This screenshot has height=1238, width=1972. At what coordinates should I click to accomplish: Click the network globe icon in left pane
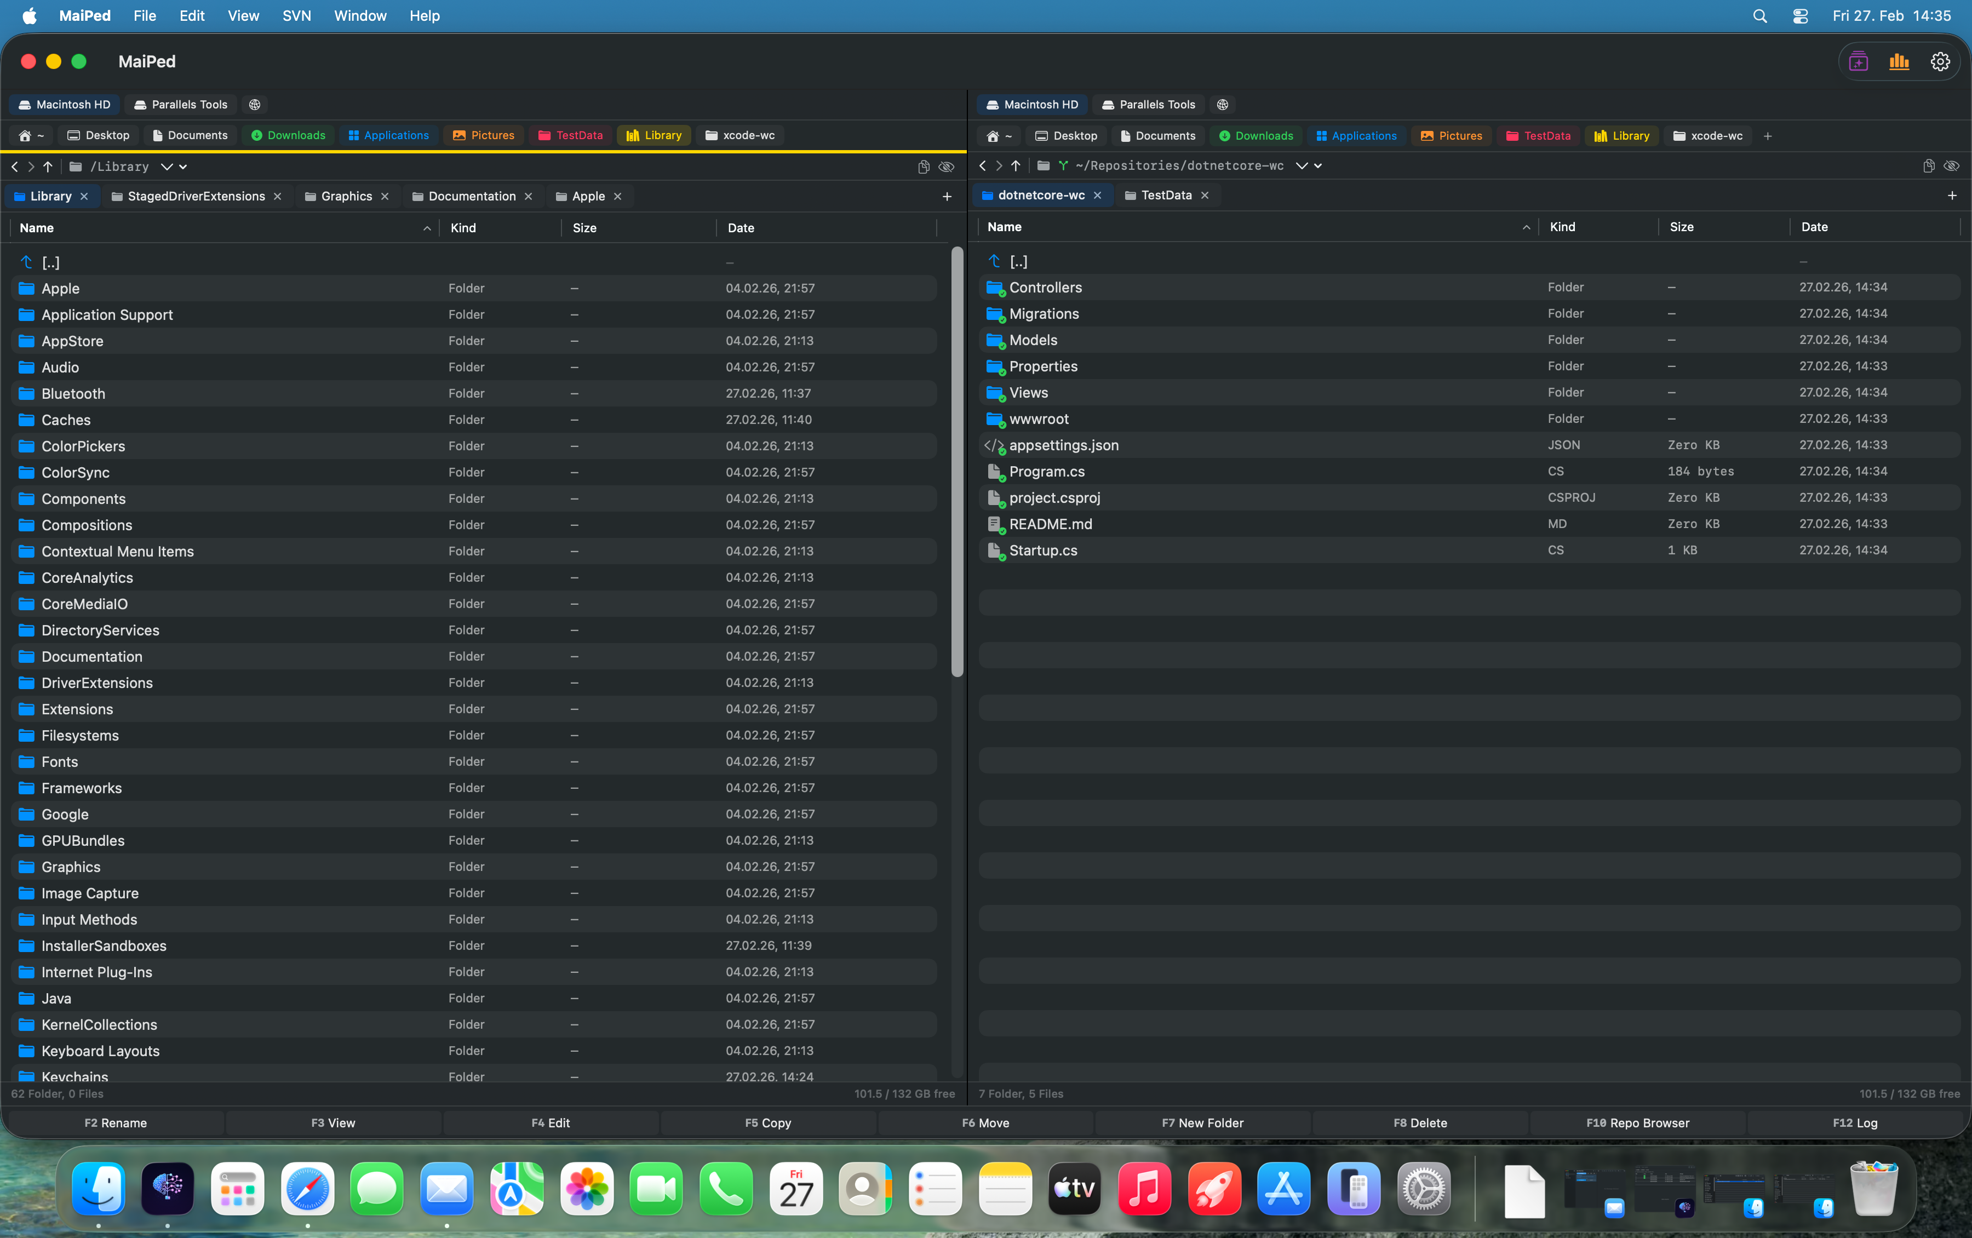click(x=255, y=105)
